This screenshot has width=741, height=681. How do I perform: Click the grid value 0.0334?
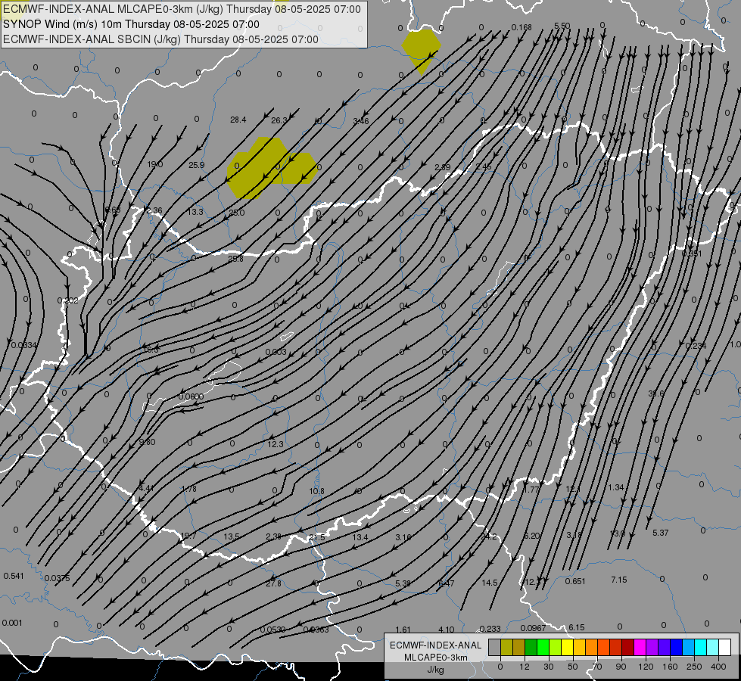point(23,345)
